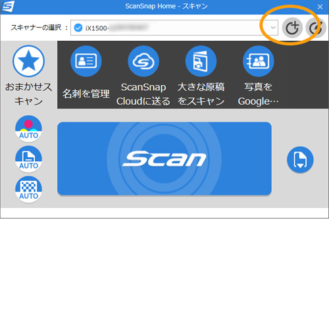The width and height of the screenshot is (329, 314).
Task: Start scanning with the big Scan button
Action: [164, 159]
